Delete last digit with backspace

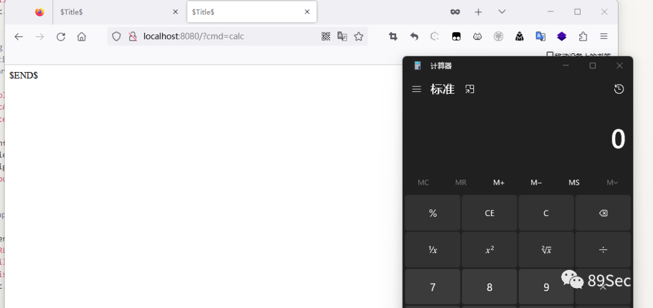603,213
